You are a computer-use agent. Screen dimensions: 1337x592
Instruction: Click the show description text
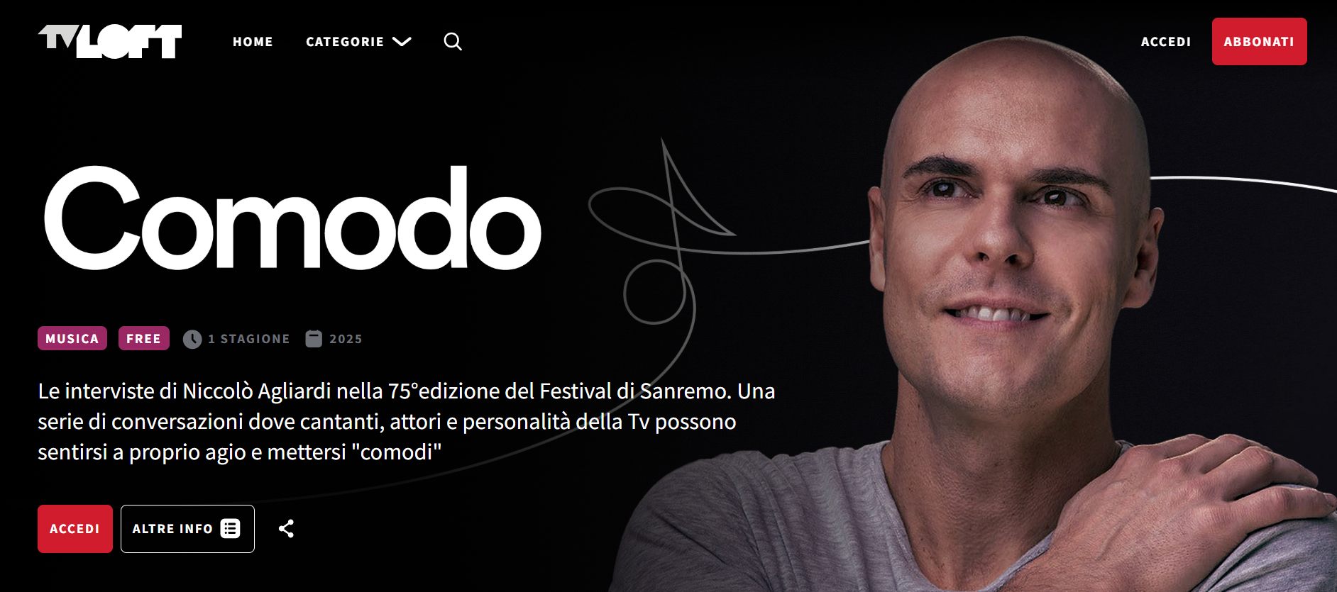(407, 421)
